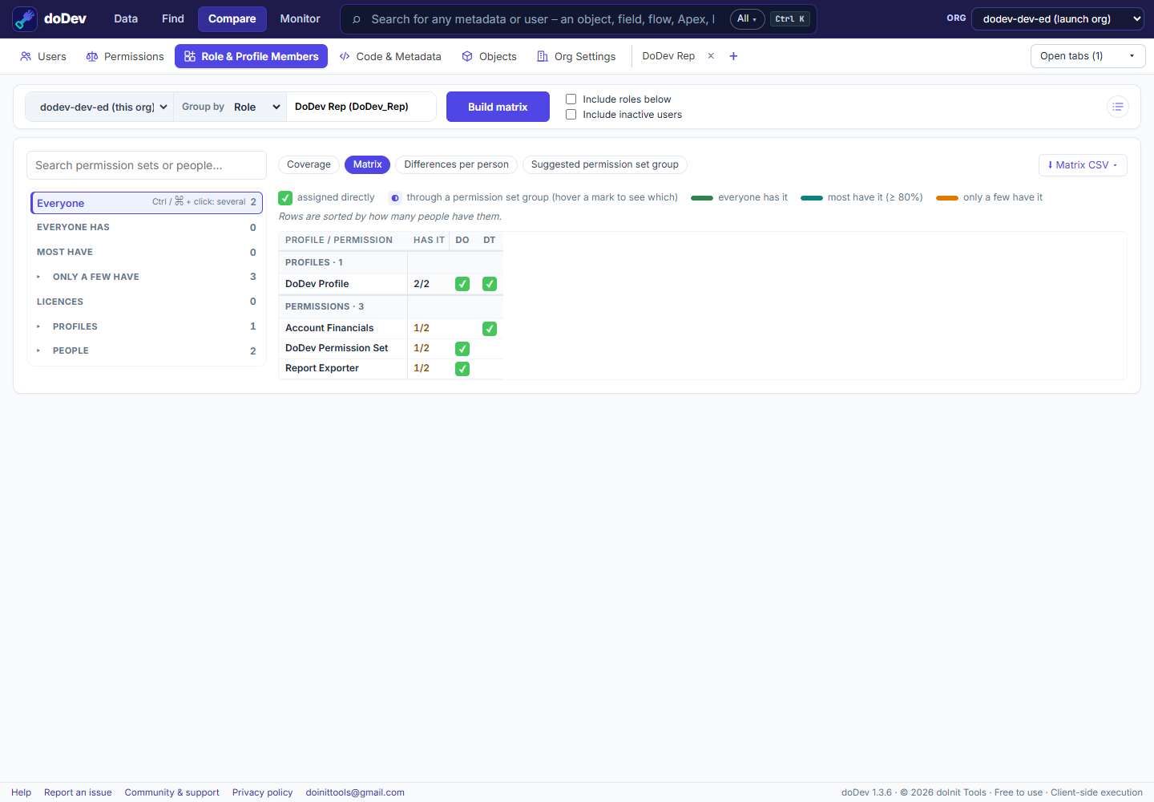Select LICENCES category
The image size is (1154, 802).
pos(147,302)
